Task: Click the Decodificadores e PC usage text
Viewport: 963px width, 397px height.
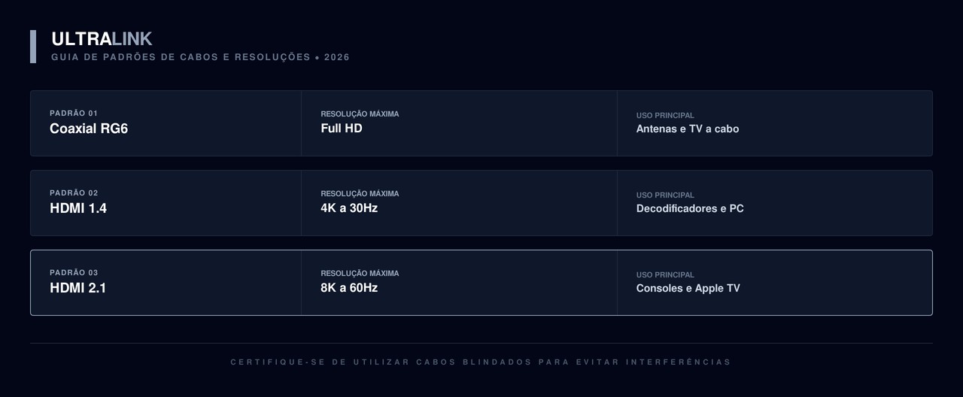Action: pyautogui.click(x=690, y=208)
